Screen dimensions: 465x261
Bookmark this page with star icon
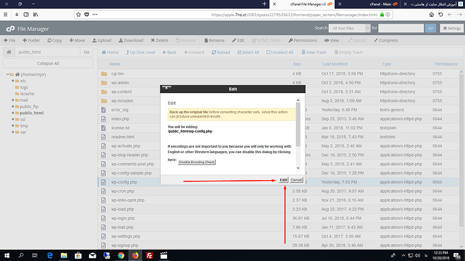[79, 15]
